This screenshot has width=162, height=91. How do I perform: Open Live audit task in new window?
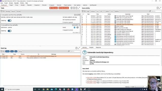pos(79,25)
